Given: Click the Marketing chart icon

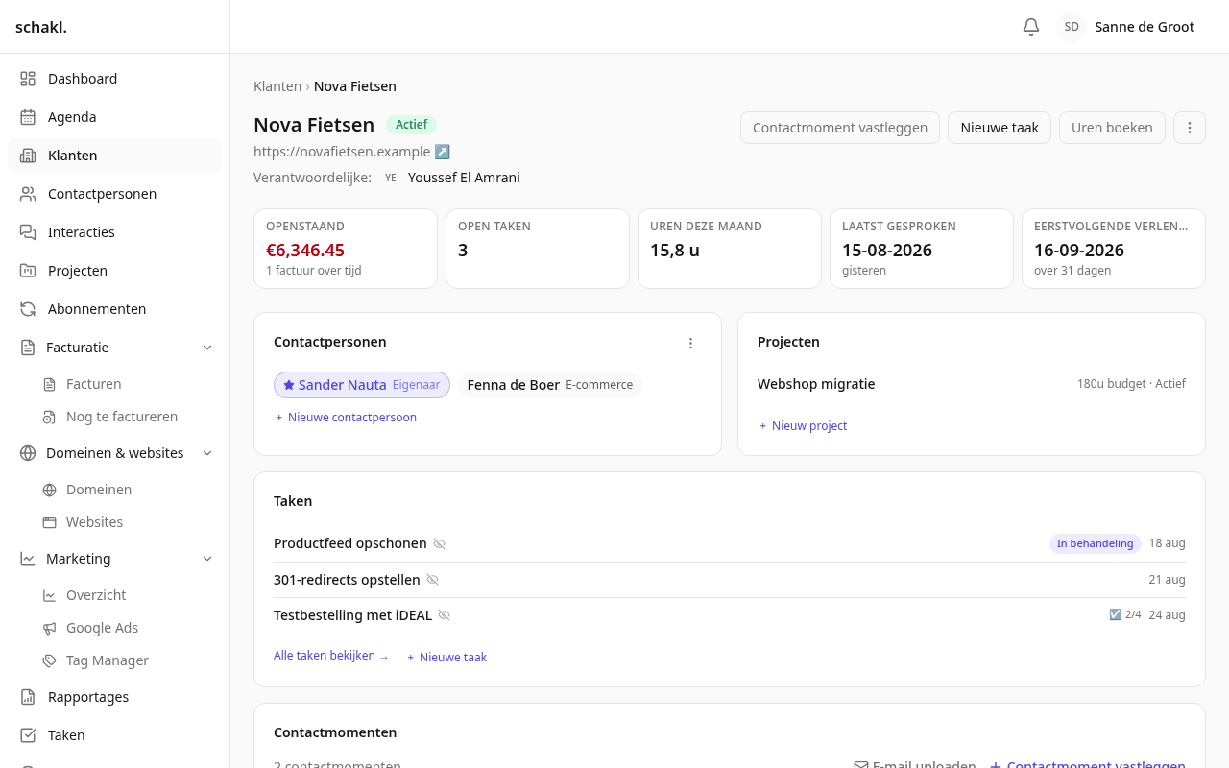Looking at the screenshot, I should pyautogui.click(x=28, y=559).
